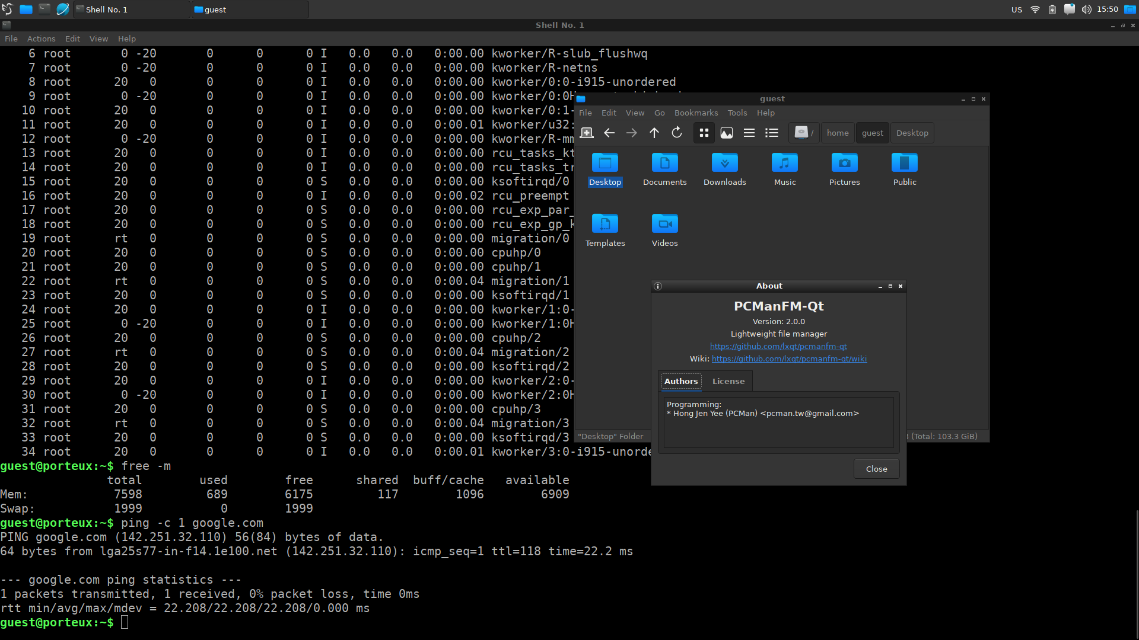
Task: Go up to the parent folder
Action: (654, 133)
